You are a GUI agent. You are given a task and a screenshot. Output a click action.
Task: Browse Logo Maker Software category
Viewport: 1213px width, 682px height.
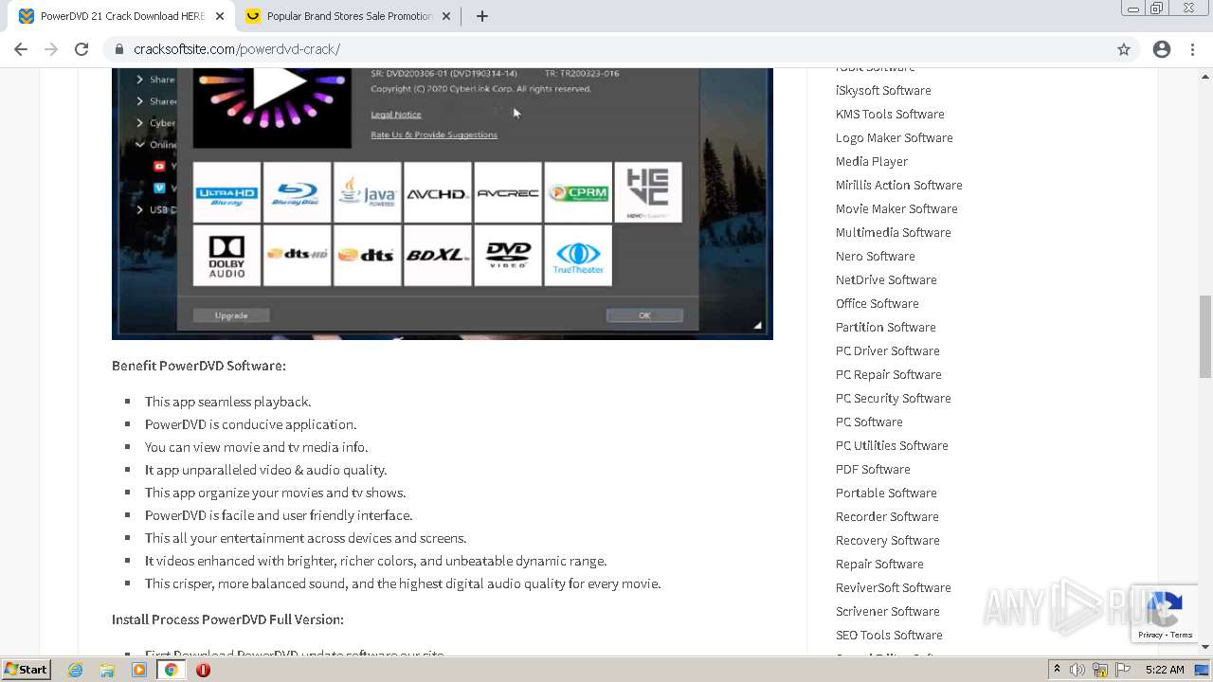pos(895,137)
